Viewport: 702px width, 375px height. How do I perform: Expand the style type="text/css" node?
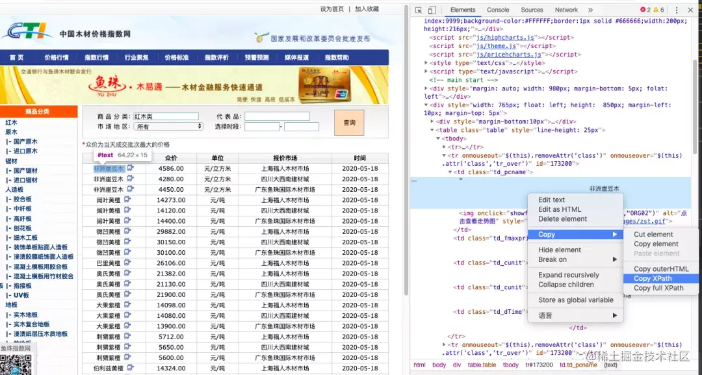426,63
